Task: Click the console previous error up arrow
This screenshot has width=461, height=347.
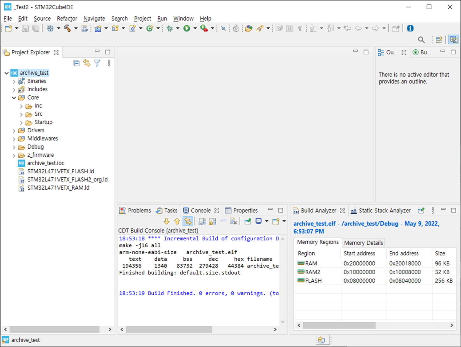Action: pos(177,221)
